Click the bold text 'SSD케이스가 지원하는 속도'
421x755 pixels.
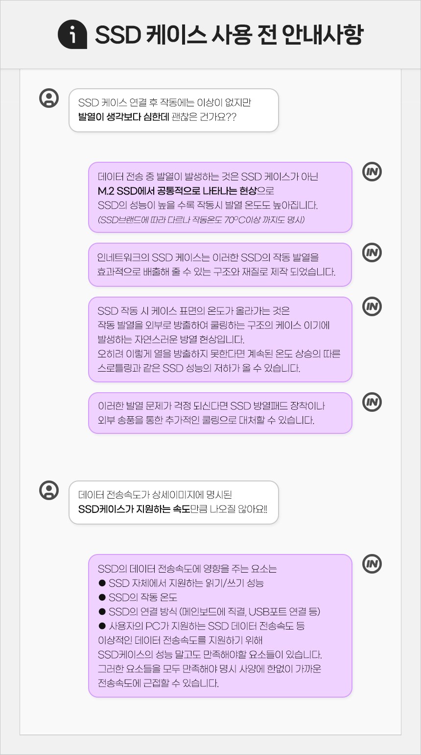[x=134, y=509]
